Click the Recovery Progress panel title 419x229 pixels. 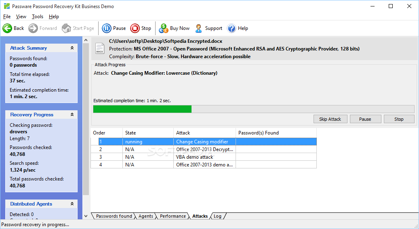click(x=32, y=114)
